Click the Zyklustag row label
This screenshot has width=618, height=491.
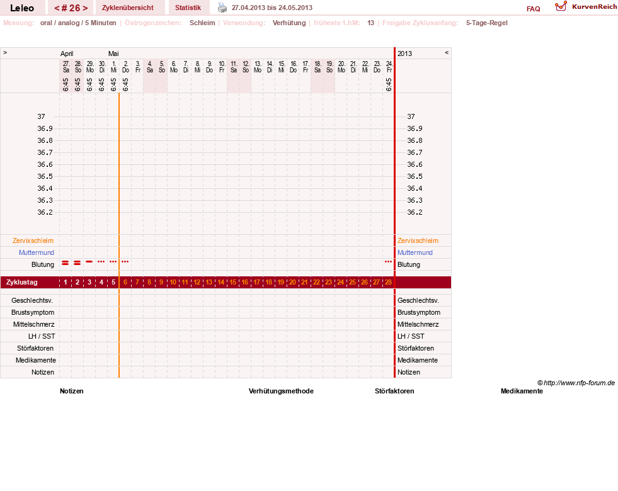pyautogui.click(x=21, y=282)
